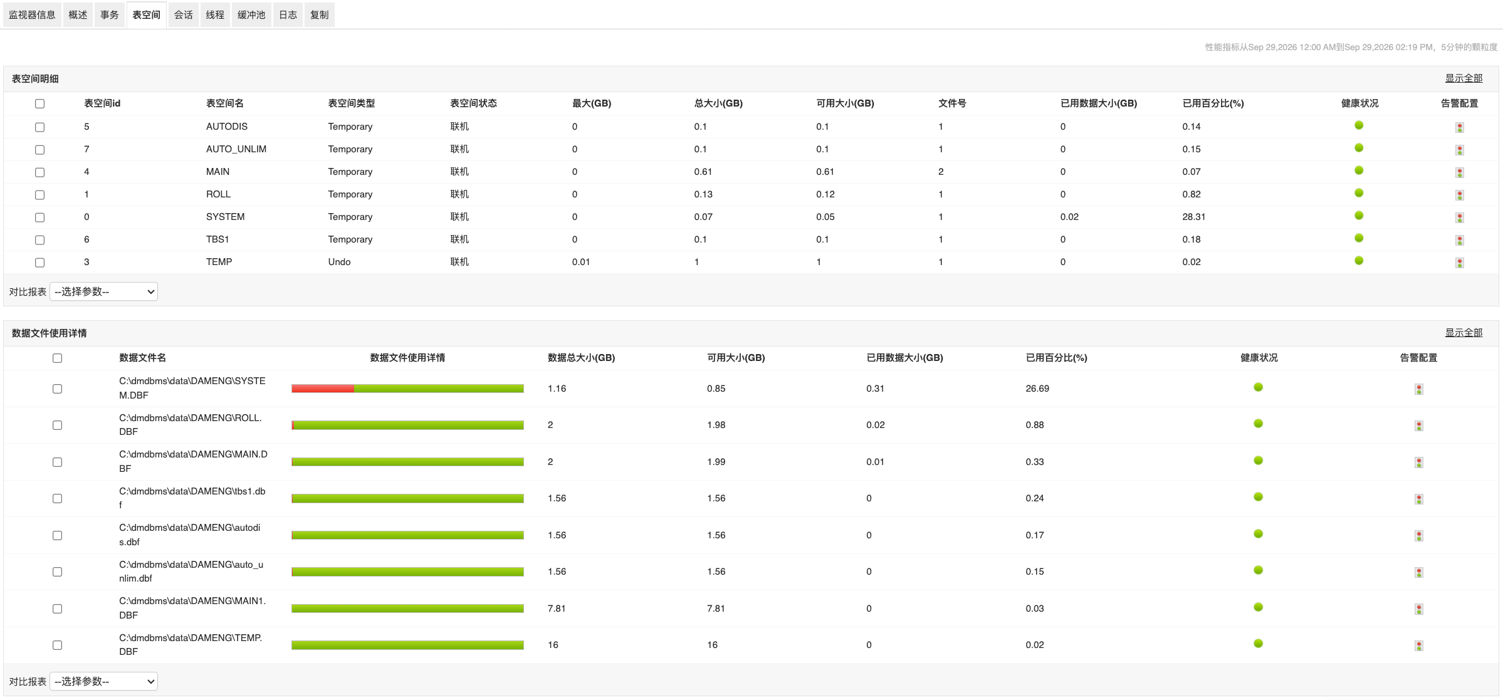Viewport: 1503px width, 700px height.
Task: Open the 日志 tab
Action: [288, 14]
